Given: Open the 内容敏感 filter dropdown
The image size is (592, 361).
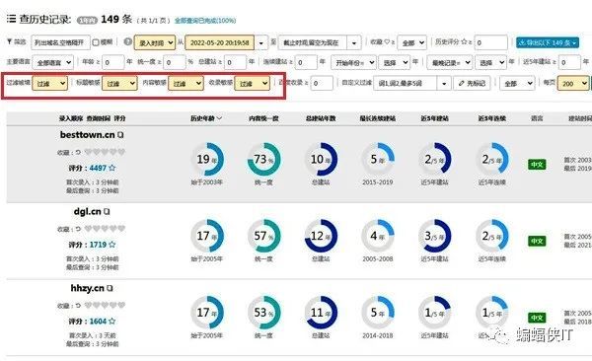Looking at the screenshot, I should (185, 83).
